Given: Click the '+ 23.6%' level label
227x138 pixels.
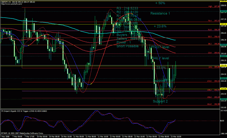Looking at the screenshot, I should click(160, 26).
